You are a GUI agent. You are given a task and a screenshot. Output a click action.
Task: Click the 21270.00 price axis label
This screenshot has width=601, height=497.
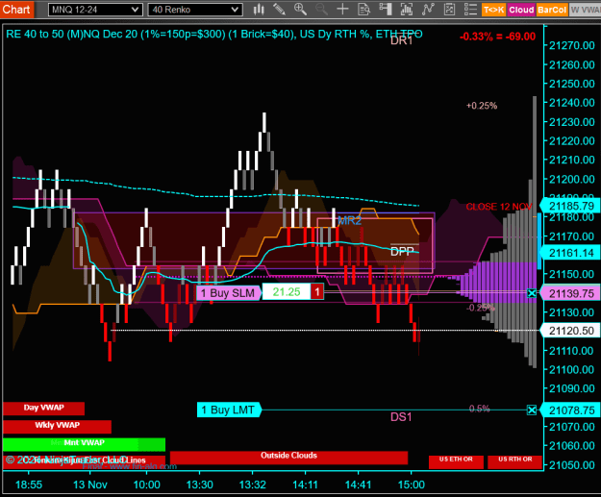pos(572,45)
